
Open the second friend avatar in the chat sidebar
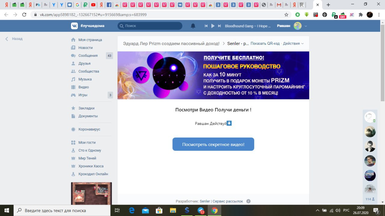(x=370, y=132)
